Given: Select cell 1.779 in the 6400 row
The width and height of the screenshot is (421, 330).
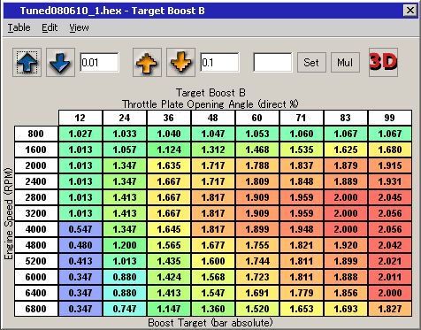Looking at the screenshot, I should [302, 293].
